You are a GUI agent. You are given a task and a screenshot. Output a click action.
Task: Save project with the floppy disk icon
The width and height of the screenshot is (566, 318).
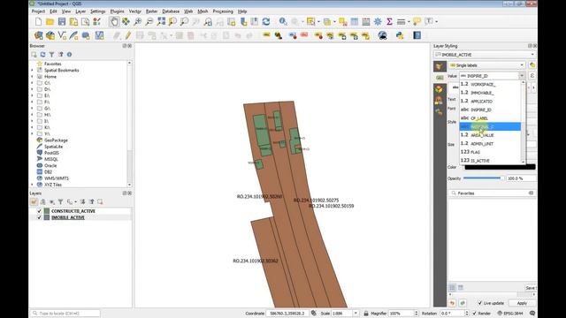point(62,22)
